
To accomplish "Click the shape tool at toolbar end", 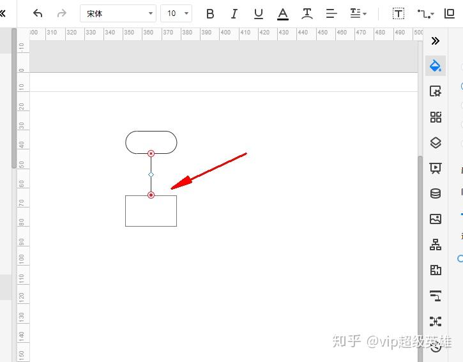I will pos(449,13).
